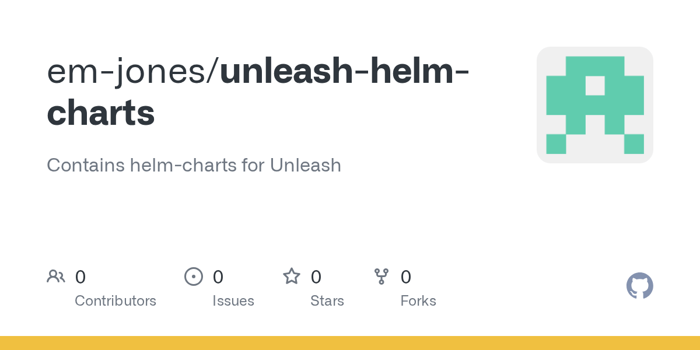
Task: Click the Contains helm-charts for Unleash description
Action: (x=194, y=165)
